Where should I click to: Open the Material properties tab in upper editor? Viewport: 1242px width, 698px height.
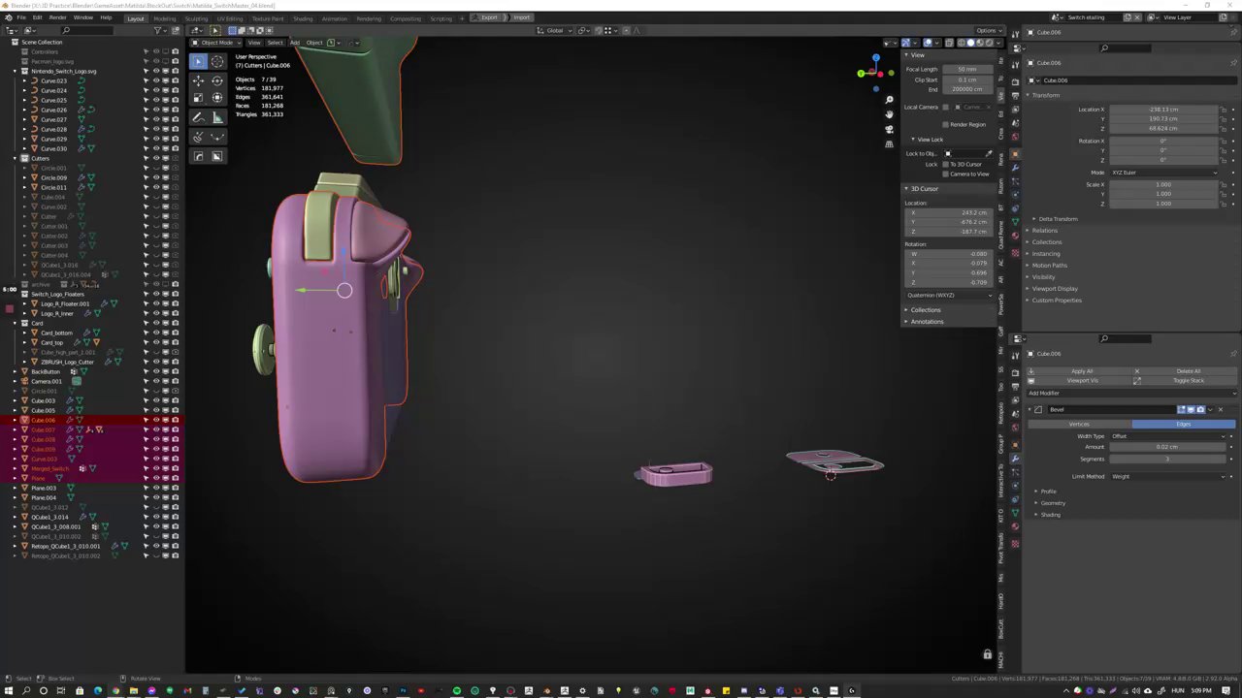coord(1015,236)
